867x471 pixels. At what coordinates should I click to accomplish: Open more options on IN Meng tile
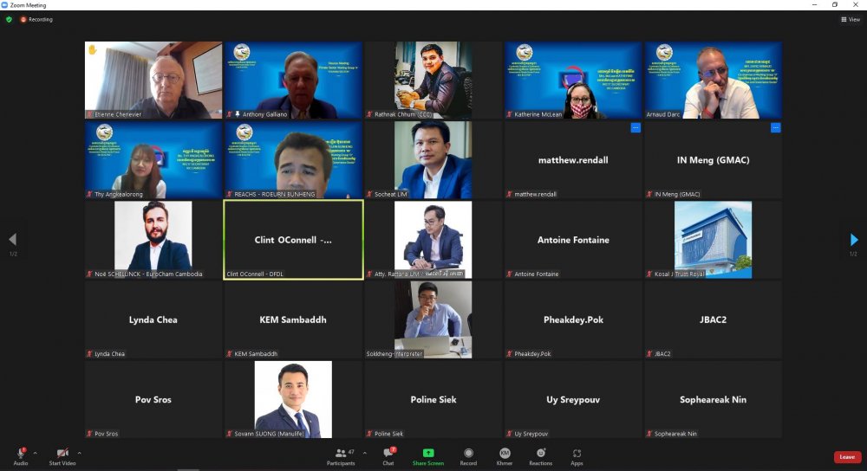pyautogui.click(x=775, y=128)
